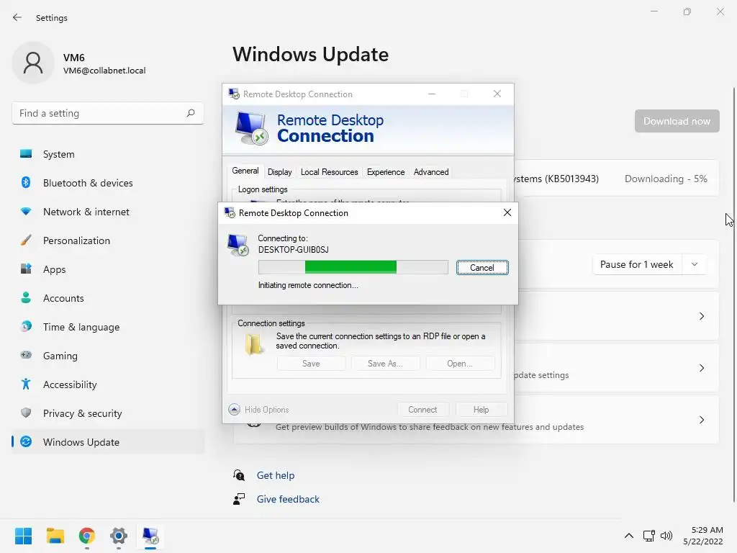This screenshot has height=553, width=737.
Task: Open Apps settings
Action: (x=108, y=269)
